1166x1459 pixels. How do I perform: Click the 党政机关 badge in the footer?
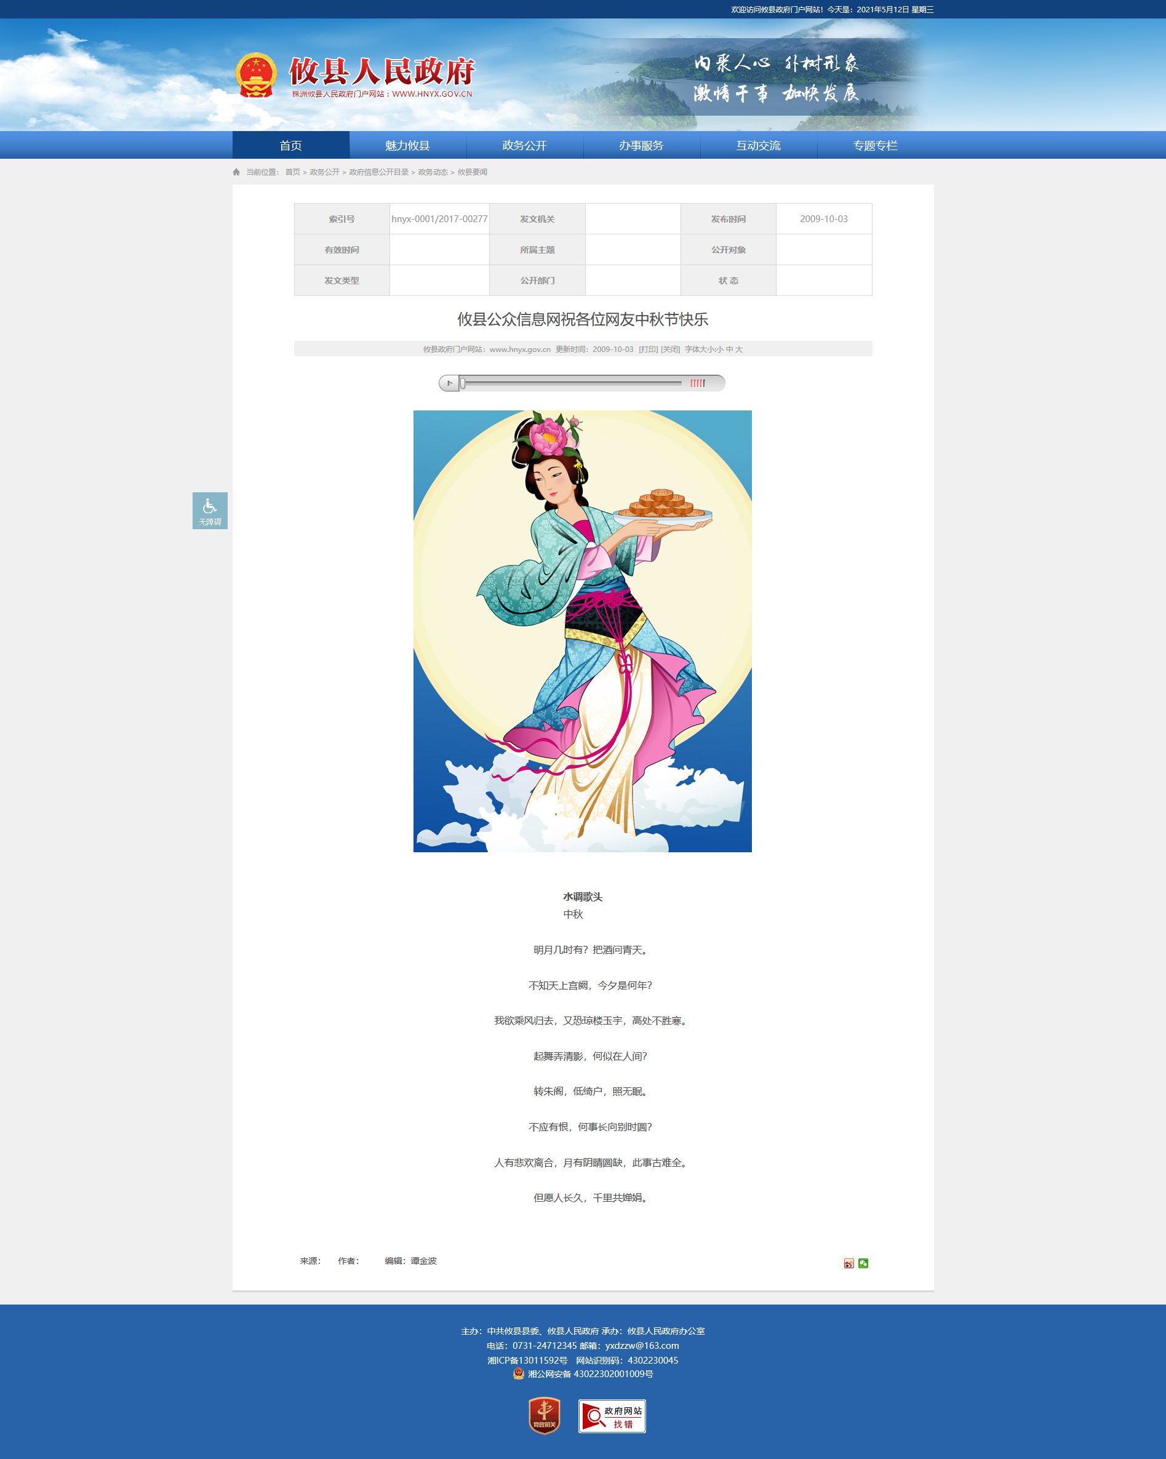click(544, 1416)
